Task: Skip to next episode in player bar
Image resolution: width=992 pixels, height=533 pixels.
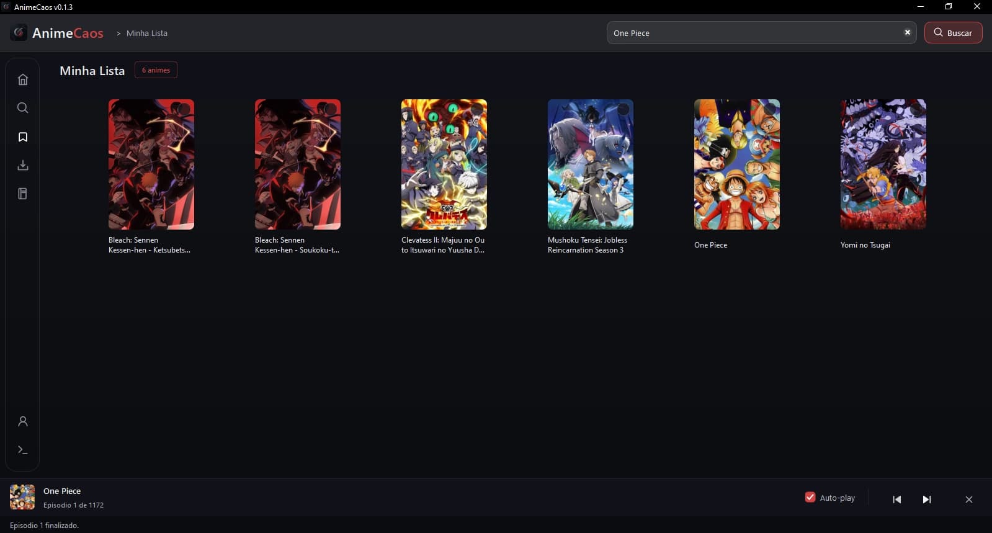Action: [x=927, y=499]
